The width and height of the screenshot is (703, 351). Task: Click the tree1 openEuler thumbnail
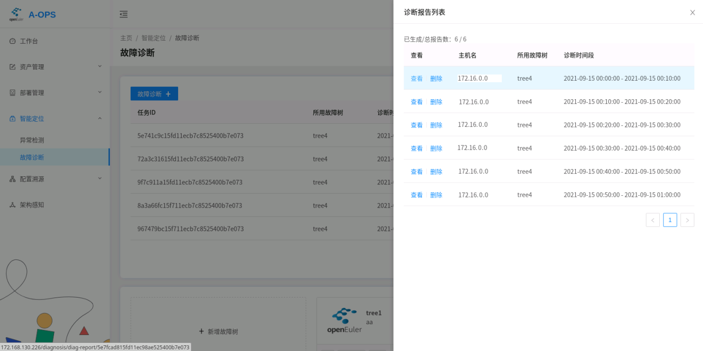coord(344,320)
